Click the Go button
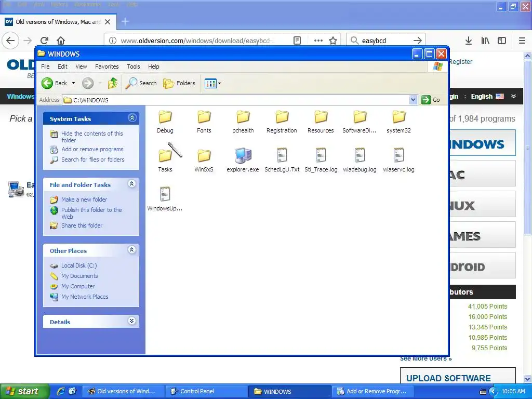The height and width of the screenshot is (399, 532). (431, 100)
